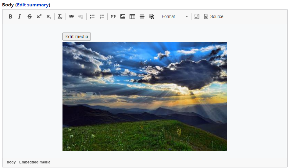This screenshot has width=289, height=168.
Task: Insert a link
Action: click(x=71, y=16)
